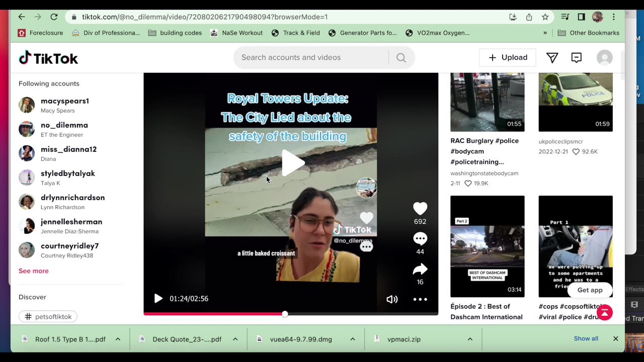Expand options for Deck Quote download
The width and height of the screenshot is (644, 362).
(235, 339)
